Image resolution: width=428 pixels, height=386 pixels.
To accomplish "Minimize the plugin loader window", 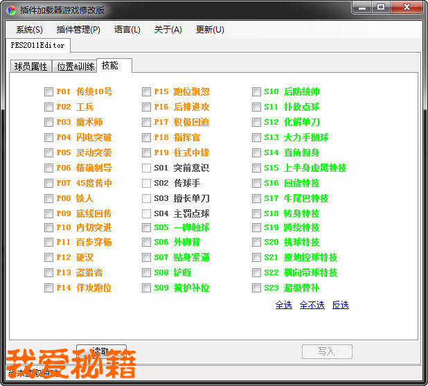I will pyautogui.click(x=362, y=8).
